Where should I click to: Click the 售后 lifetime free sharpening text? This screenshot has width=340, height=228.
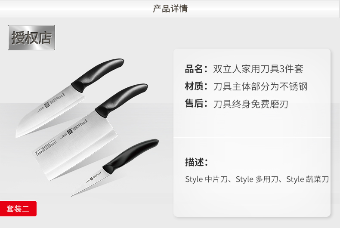250,104
